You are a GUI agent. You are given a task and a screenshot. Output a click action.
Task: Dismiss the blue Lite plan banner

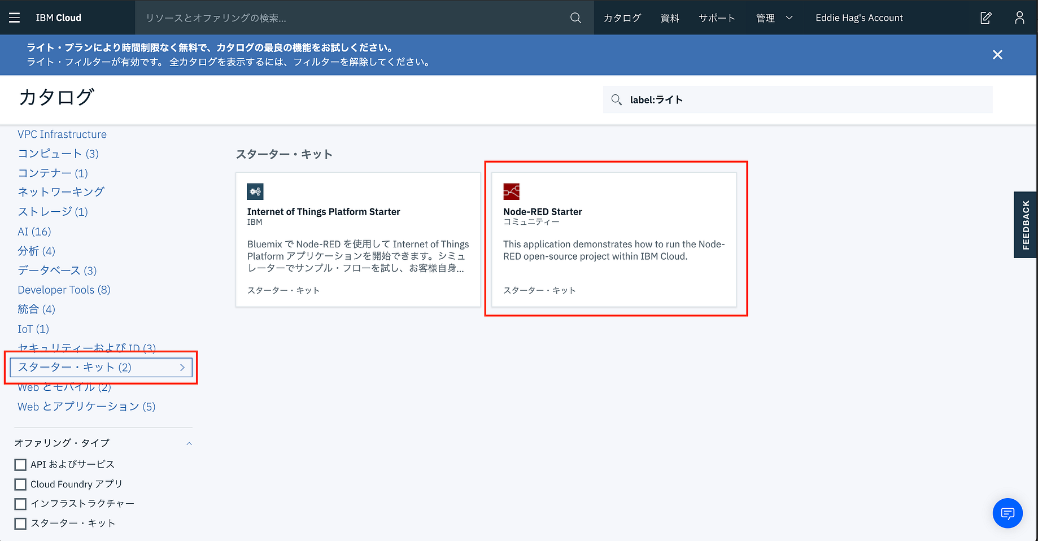(x=998, y=55)
